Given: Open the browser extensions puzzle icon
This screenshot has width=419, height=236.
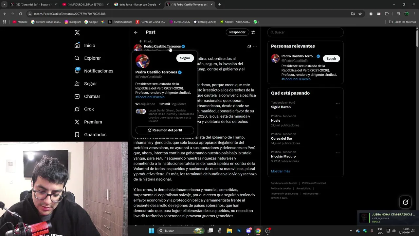Looking at the screenshot, I should (387, 14).
